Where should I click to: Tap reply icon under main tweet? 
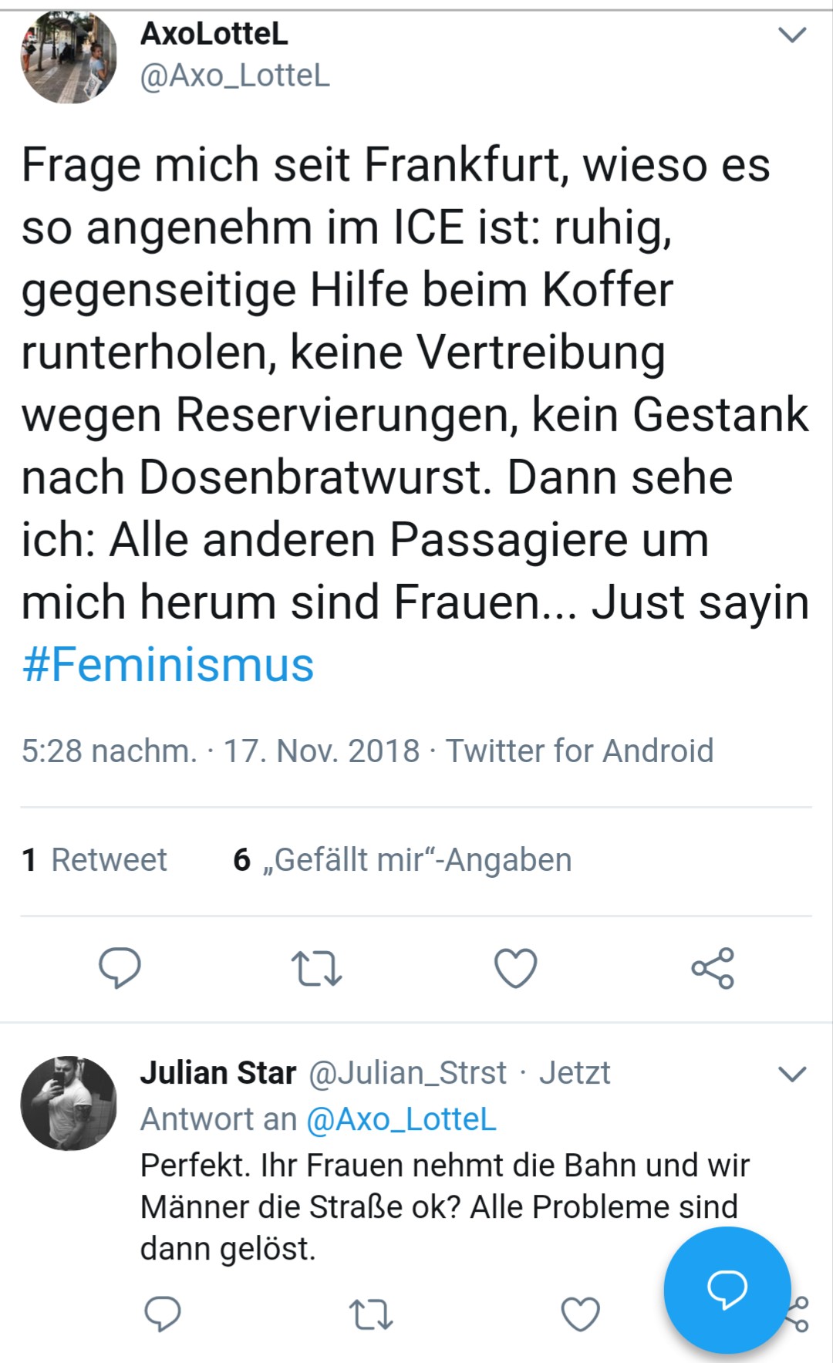tap(120, 967)
